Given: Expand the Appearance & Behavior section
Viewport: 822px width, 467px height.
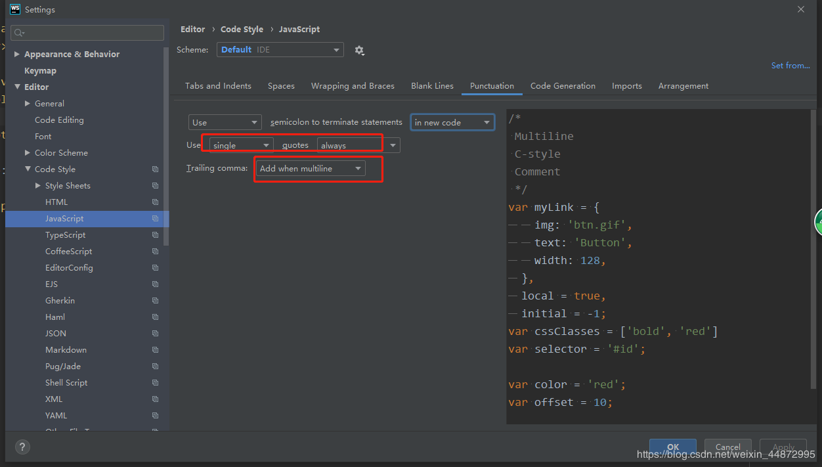Looking at the screenshot, I should 17,55.
